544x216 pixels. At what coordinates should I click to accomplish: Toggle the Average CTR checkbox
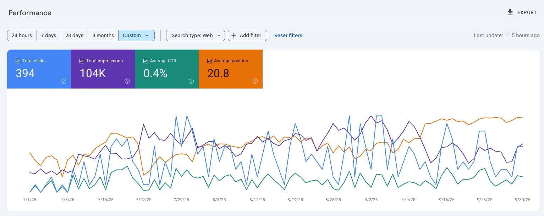click(145, 61)
